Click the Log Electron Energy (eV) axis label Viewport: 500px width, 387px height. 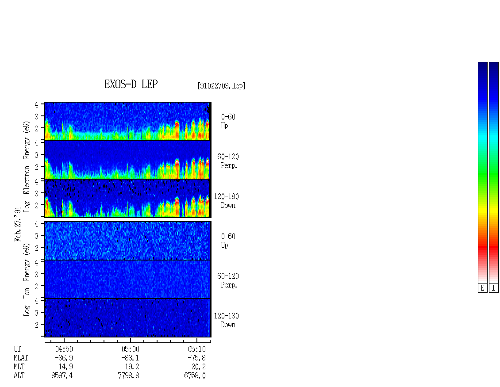pyautogui.click(x=27, y=166)
